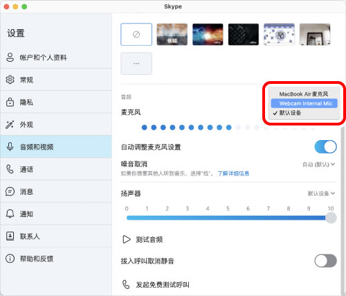Open the chat bubble icon for 消息
The height and width of the screenshot is (296, 346).
coord(10,191)
